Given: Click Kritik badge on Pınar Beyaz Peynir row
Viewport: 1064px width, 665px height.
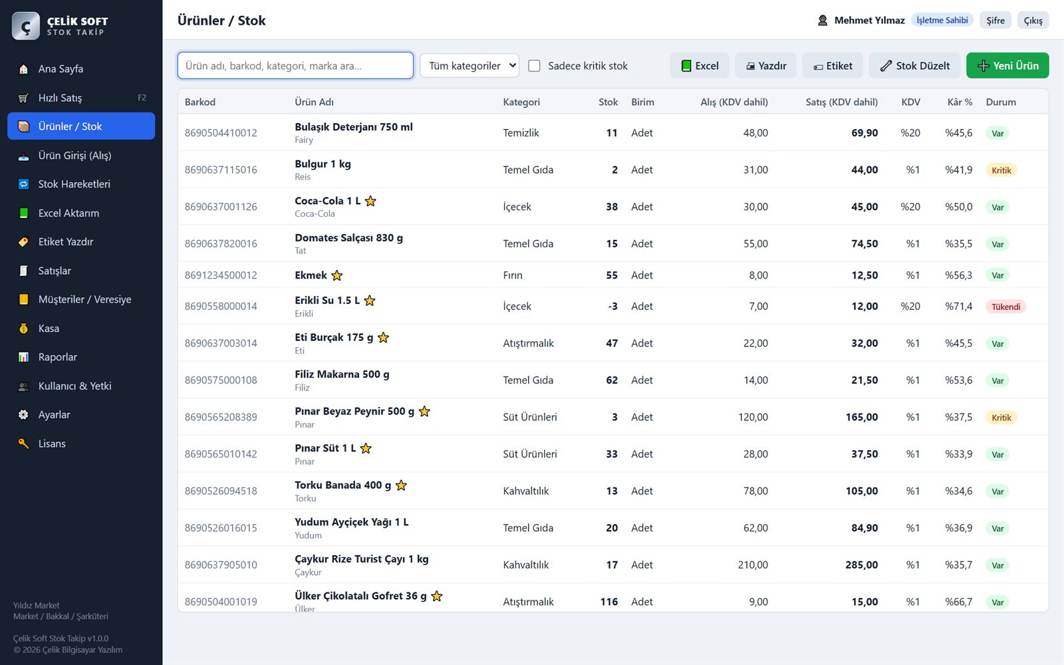Looking at the screenshot, I should click(1001, 418).
